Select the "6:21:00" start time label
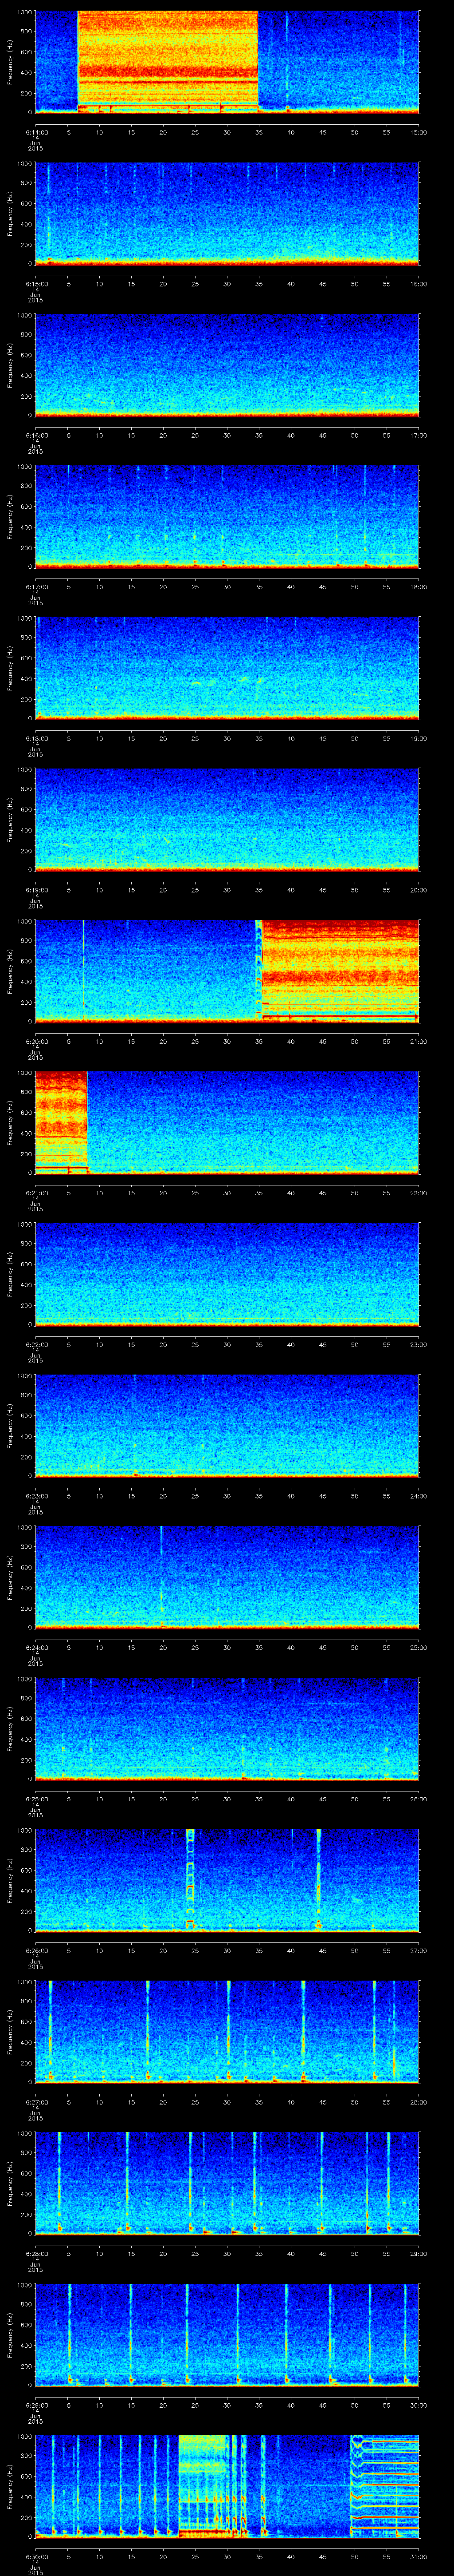Screen dimensions: 454x2576 (36, 1192)
